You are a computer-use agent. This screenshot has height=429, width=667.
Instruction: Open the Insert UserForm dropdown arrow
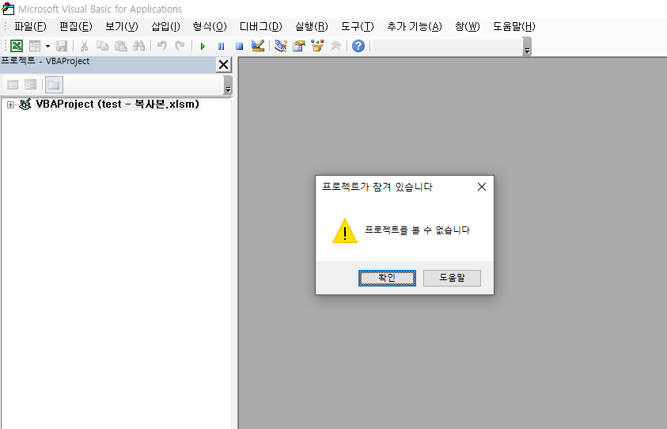pyautogui.click(x=47, y=47)
